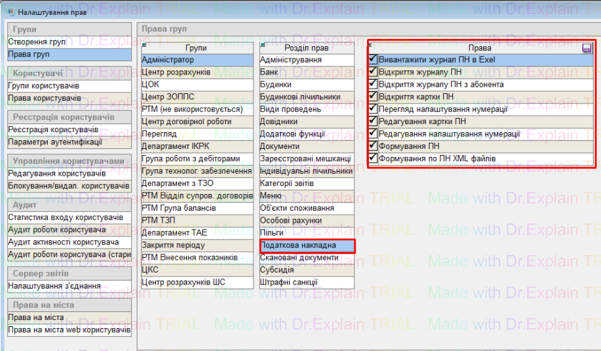Click the Розділ прав column header

click(x=307, y=48)
